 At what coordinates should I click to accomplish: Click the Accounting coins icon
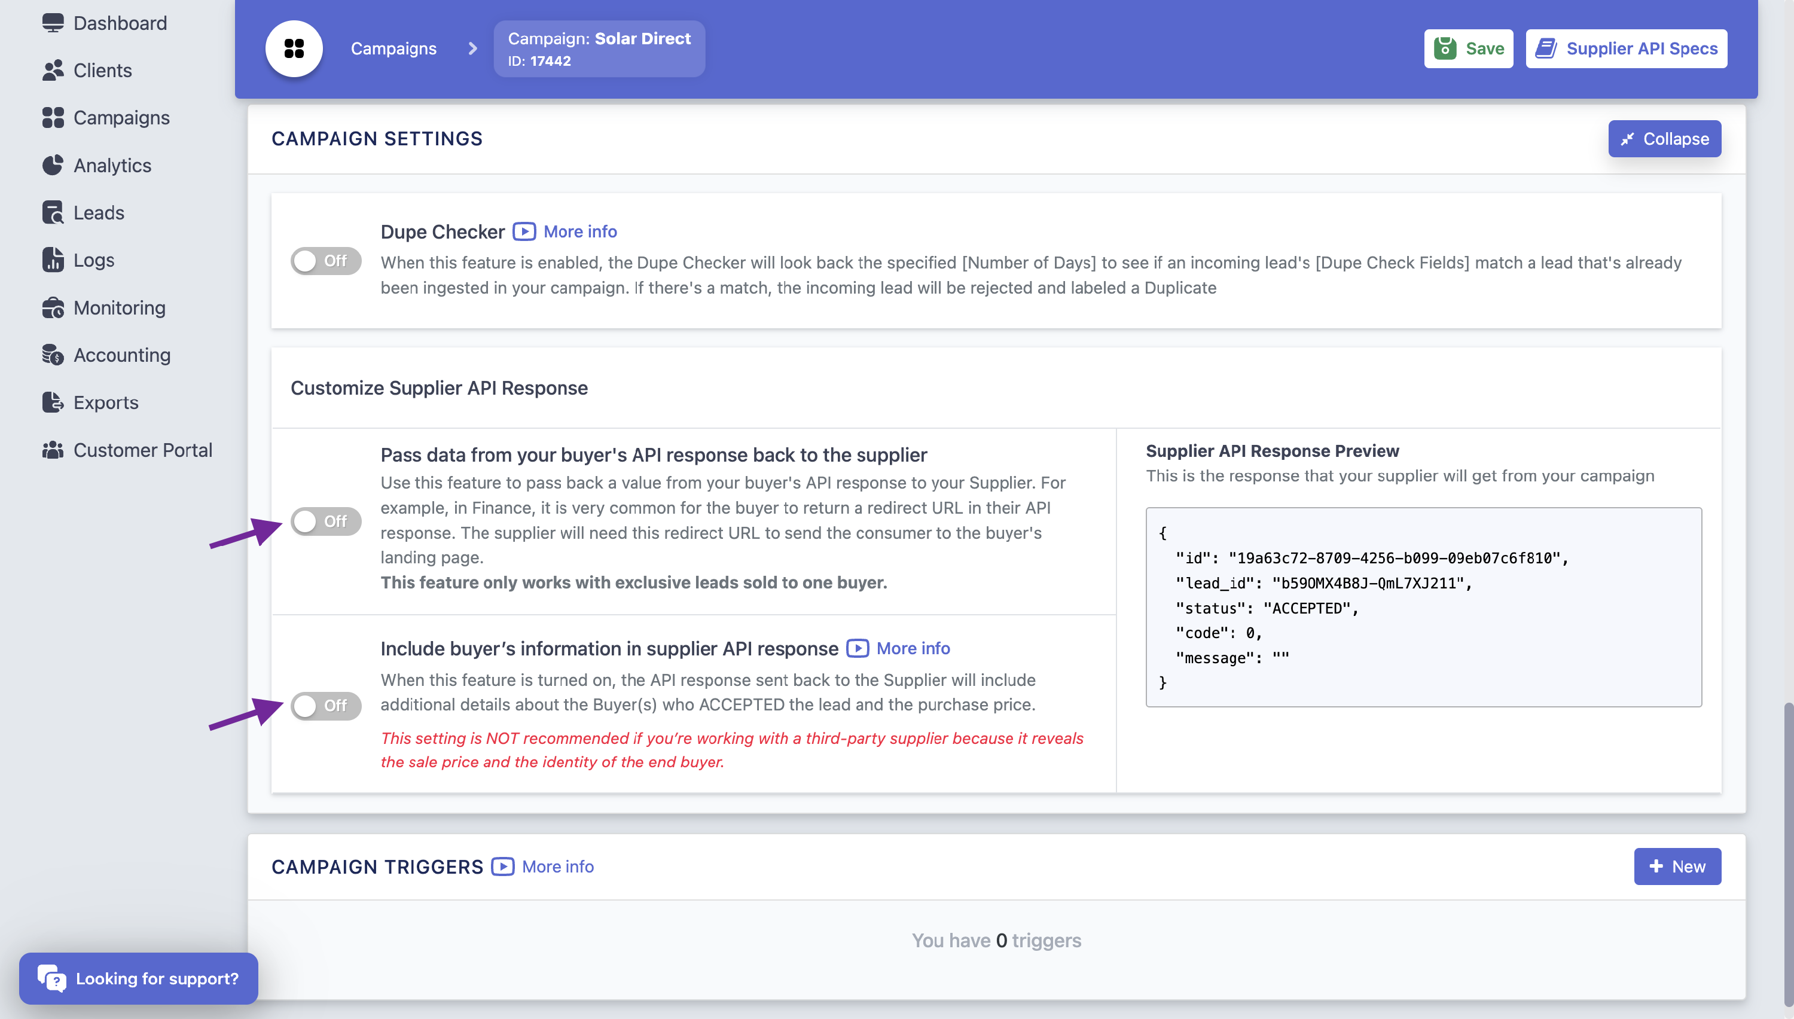click(x=53, y=355)
